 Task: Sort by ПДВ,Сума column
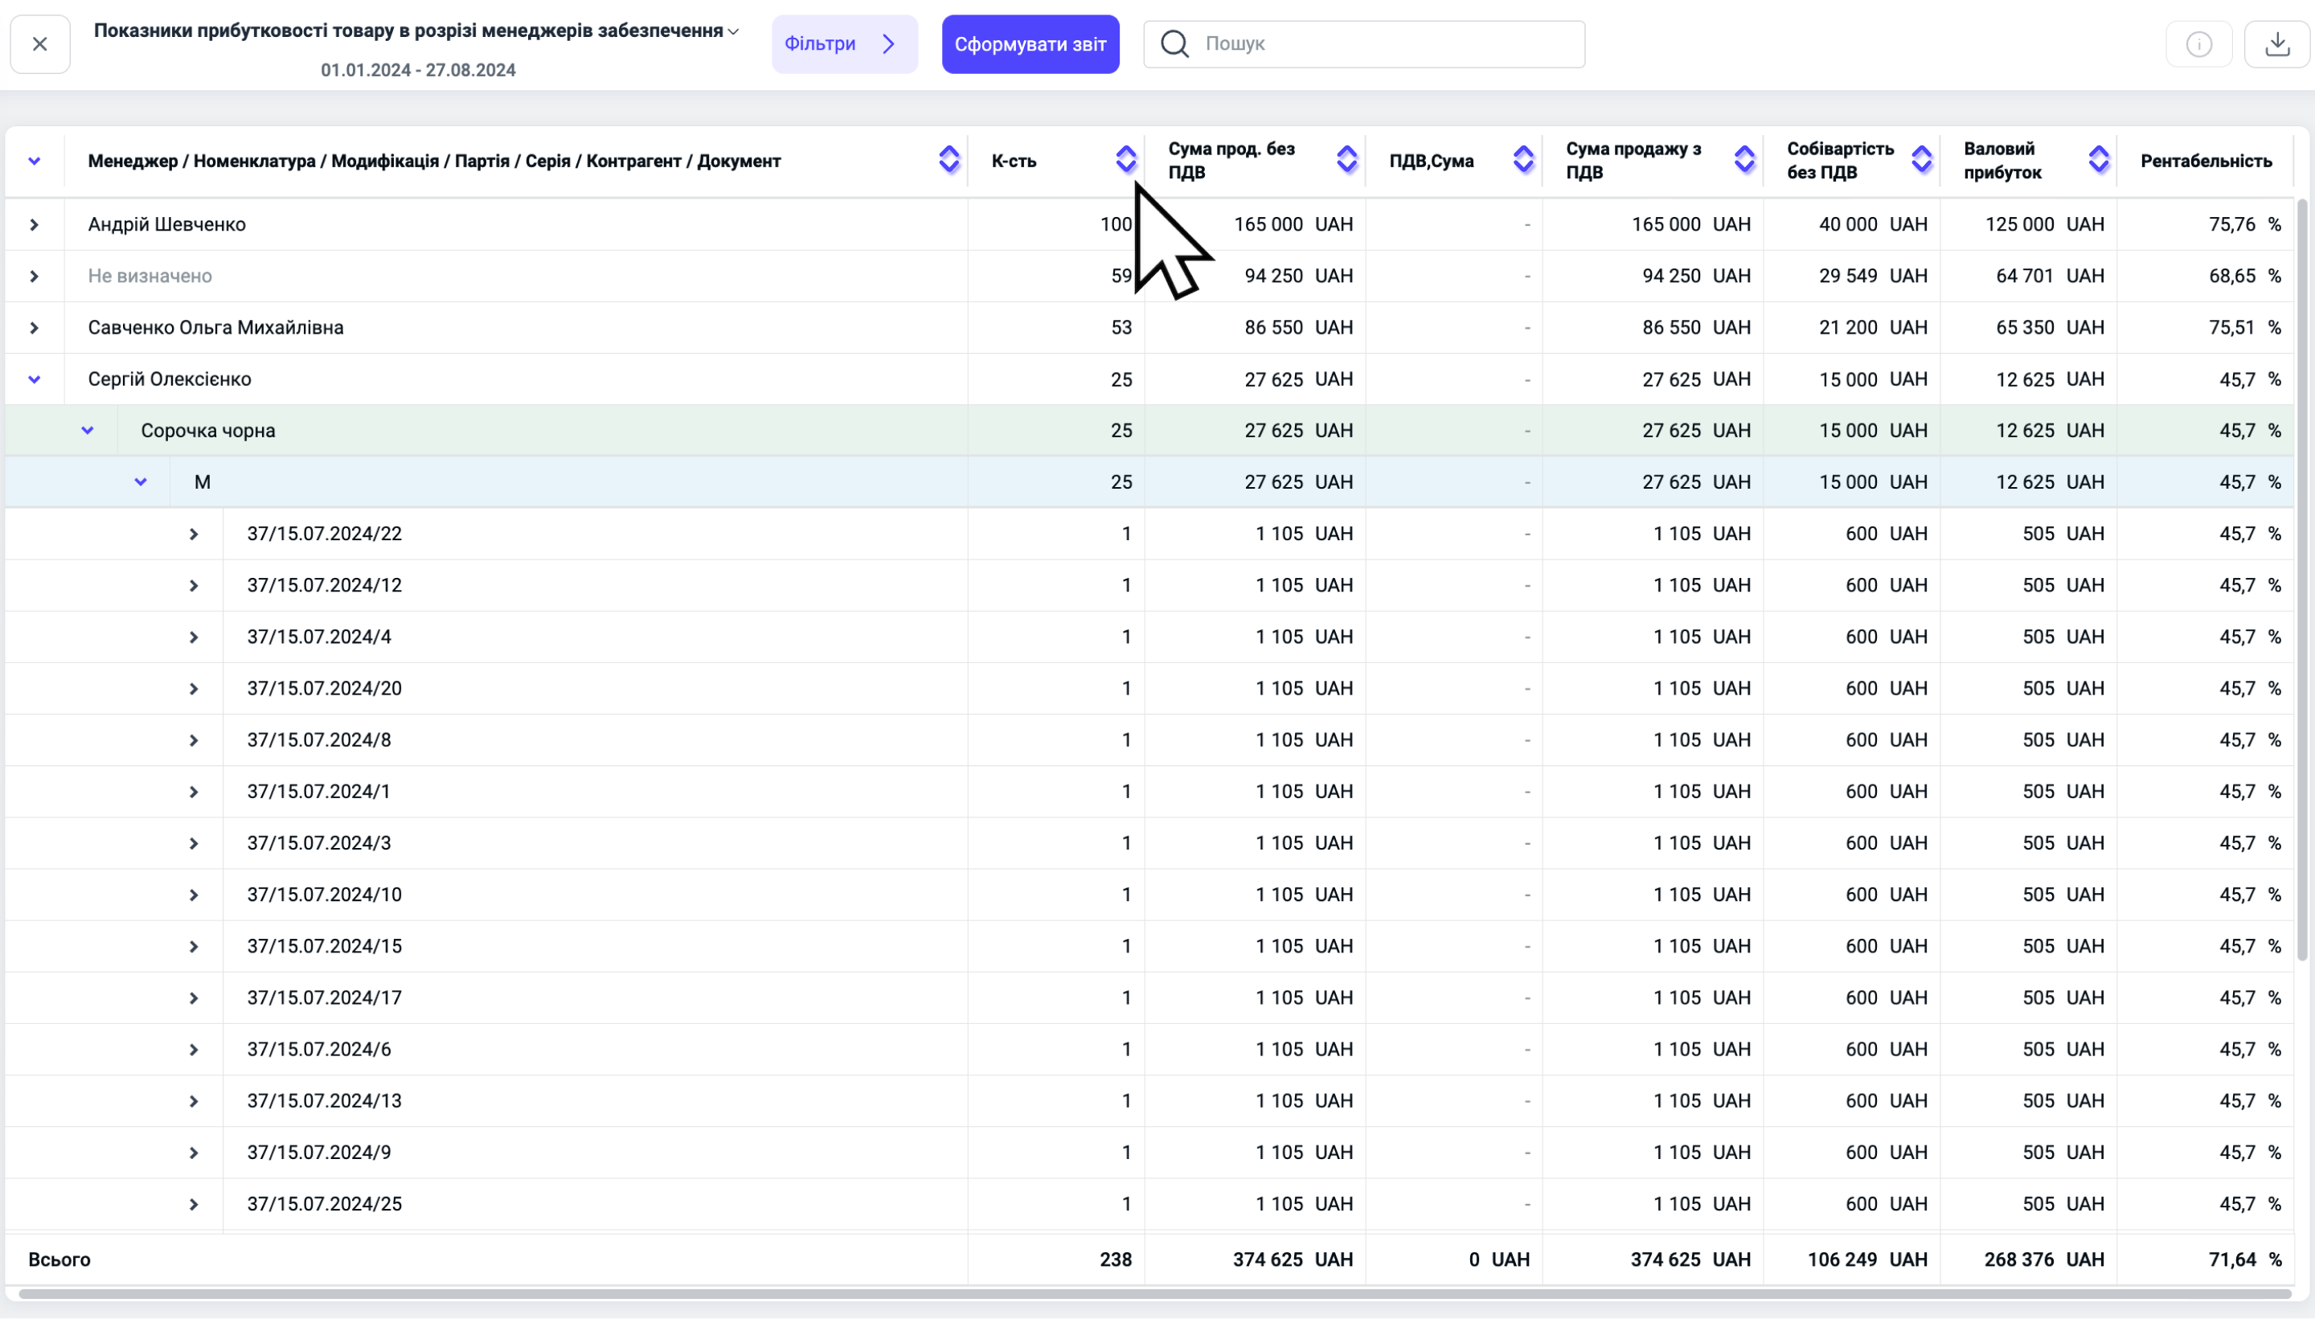[1523, 160]
